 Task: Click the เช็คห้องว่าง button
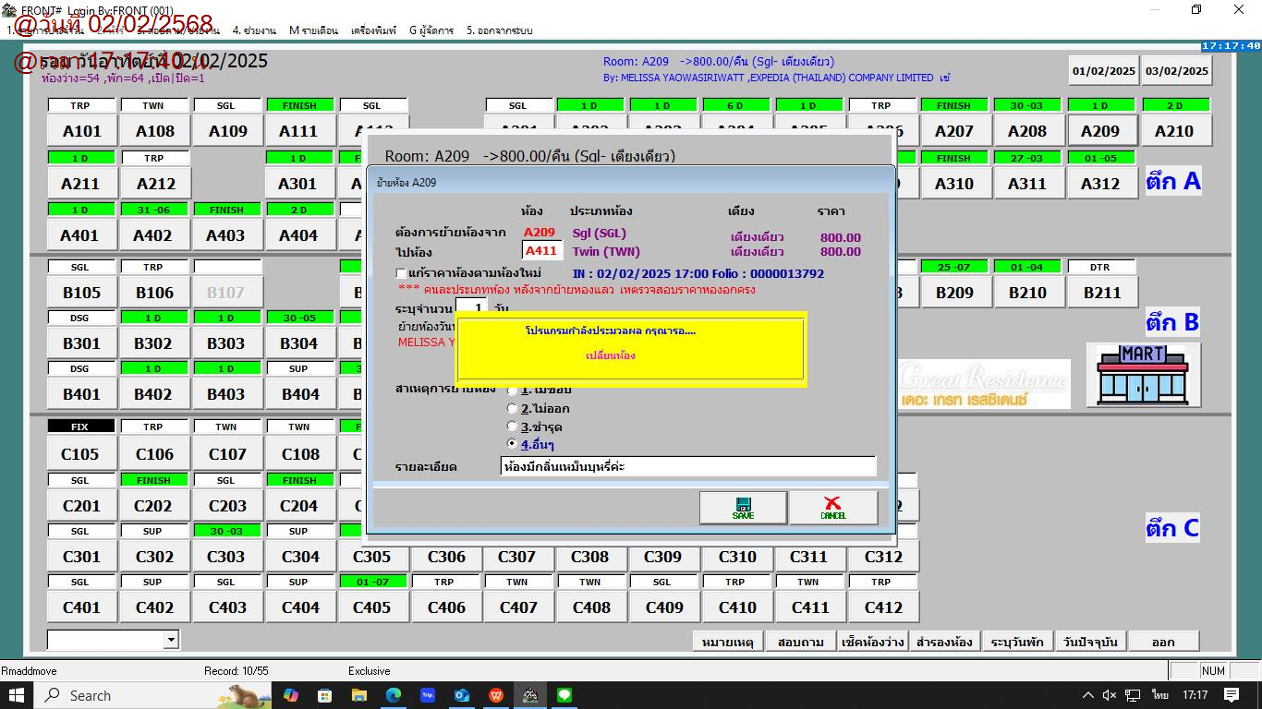[872, 642]
